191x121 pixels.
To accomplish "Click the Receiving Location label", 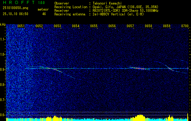I will click(x=71, y=7).
